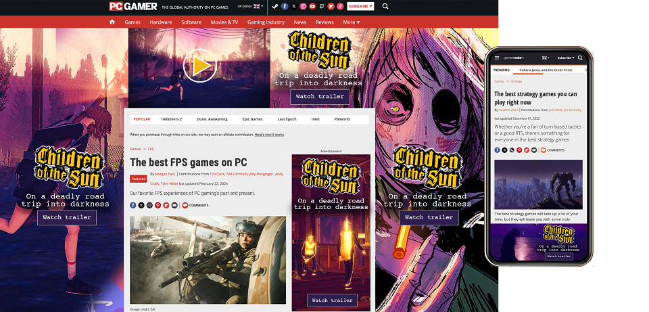Open the 'Here's how it works' link
Viewport: 649px width, 312px height.
269,135
